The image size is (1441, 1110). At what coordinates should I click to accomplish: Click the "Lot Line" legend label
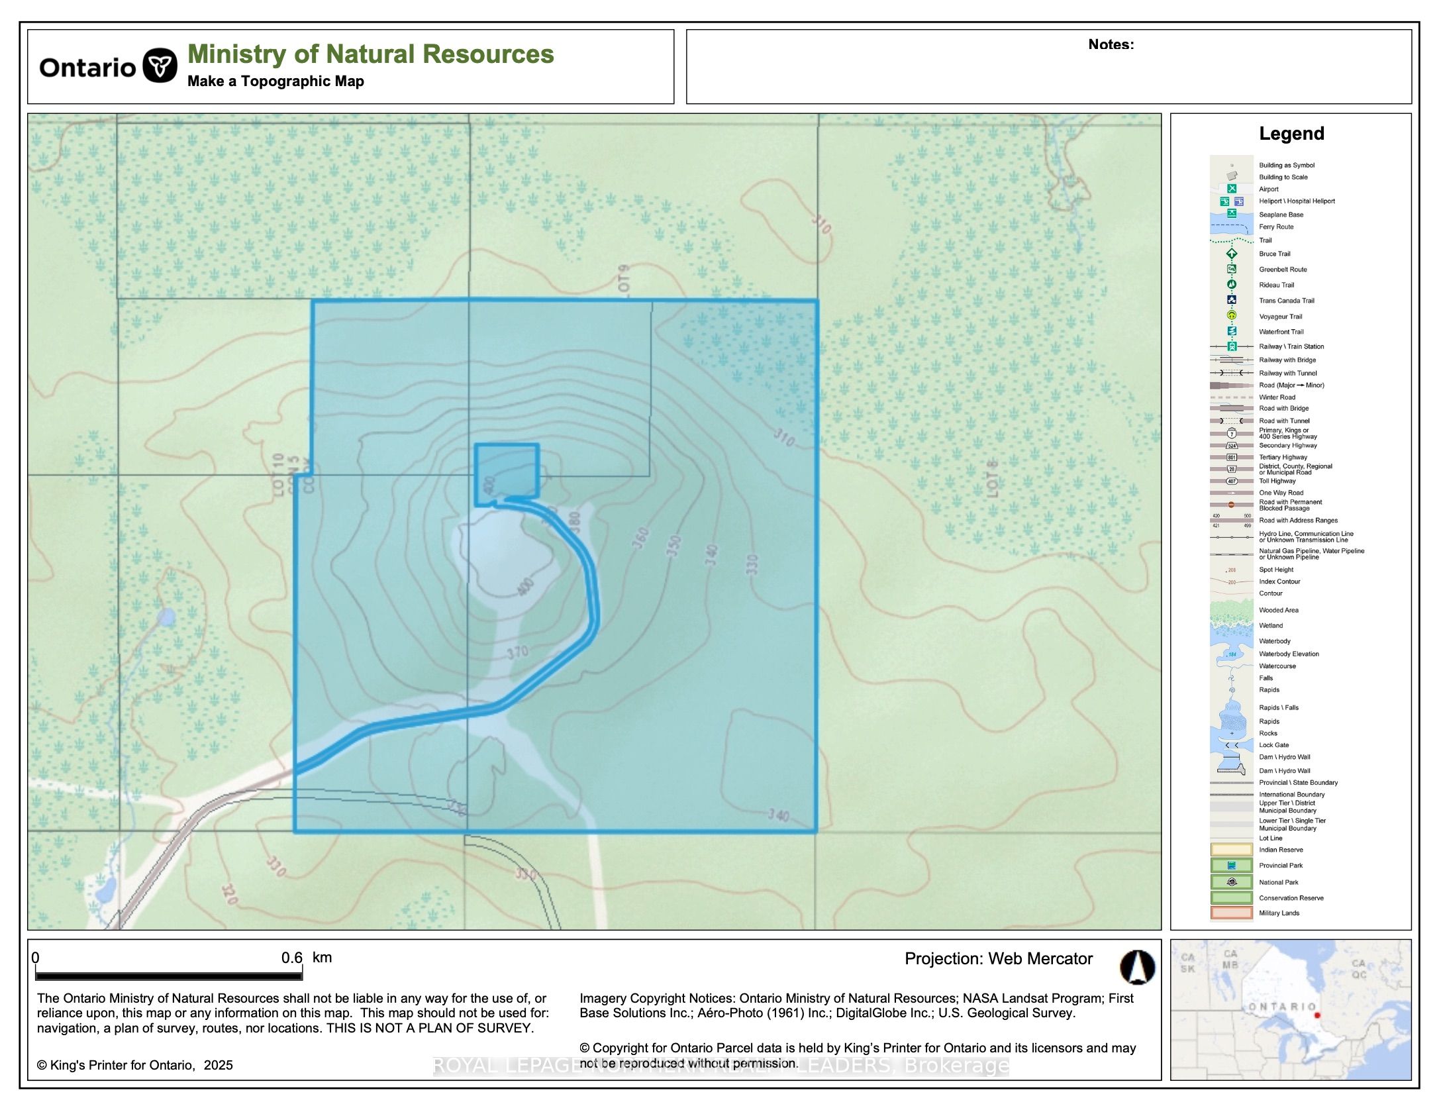[x=1271, y=838]
